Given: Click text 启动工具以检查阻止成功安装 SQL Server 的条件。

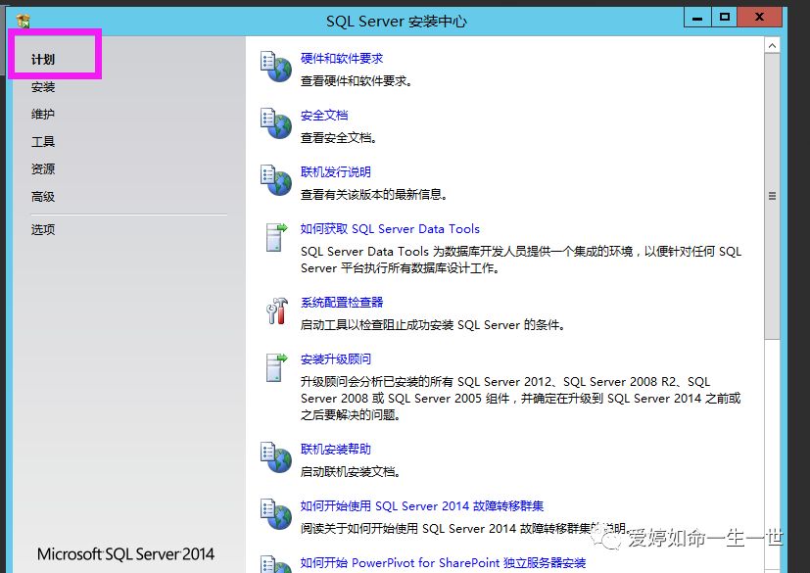Looking at the screenshot, I should point(432,325).
